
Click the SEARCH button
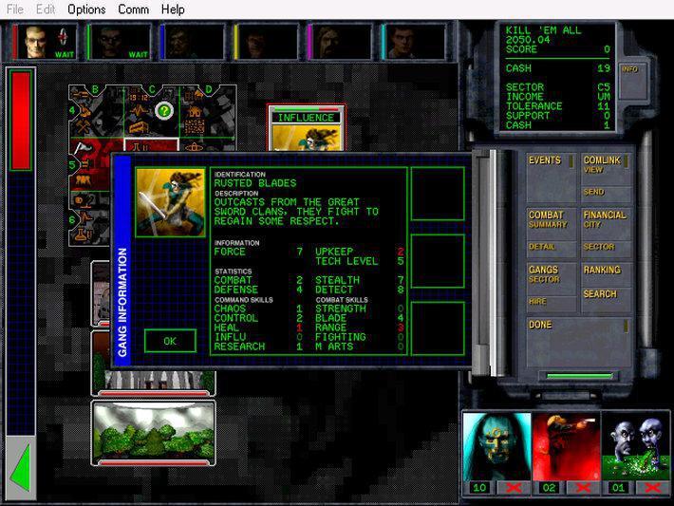tap(606, 299)
